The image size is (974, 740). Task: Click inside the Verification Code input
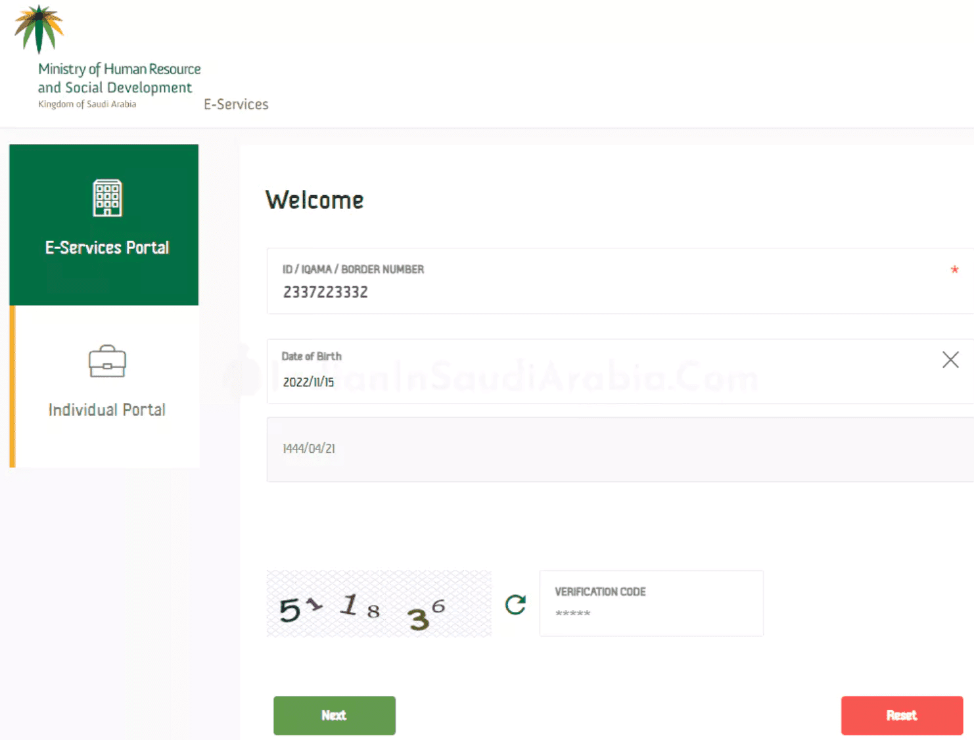(x=651, y=613)
